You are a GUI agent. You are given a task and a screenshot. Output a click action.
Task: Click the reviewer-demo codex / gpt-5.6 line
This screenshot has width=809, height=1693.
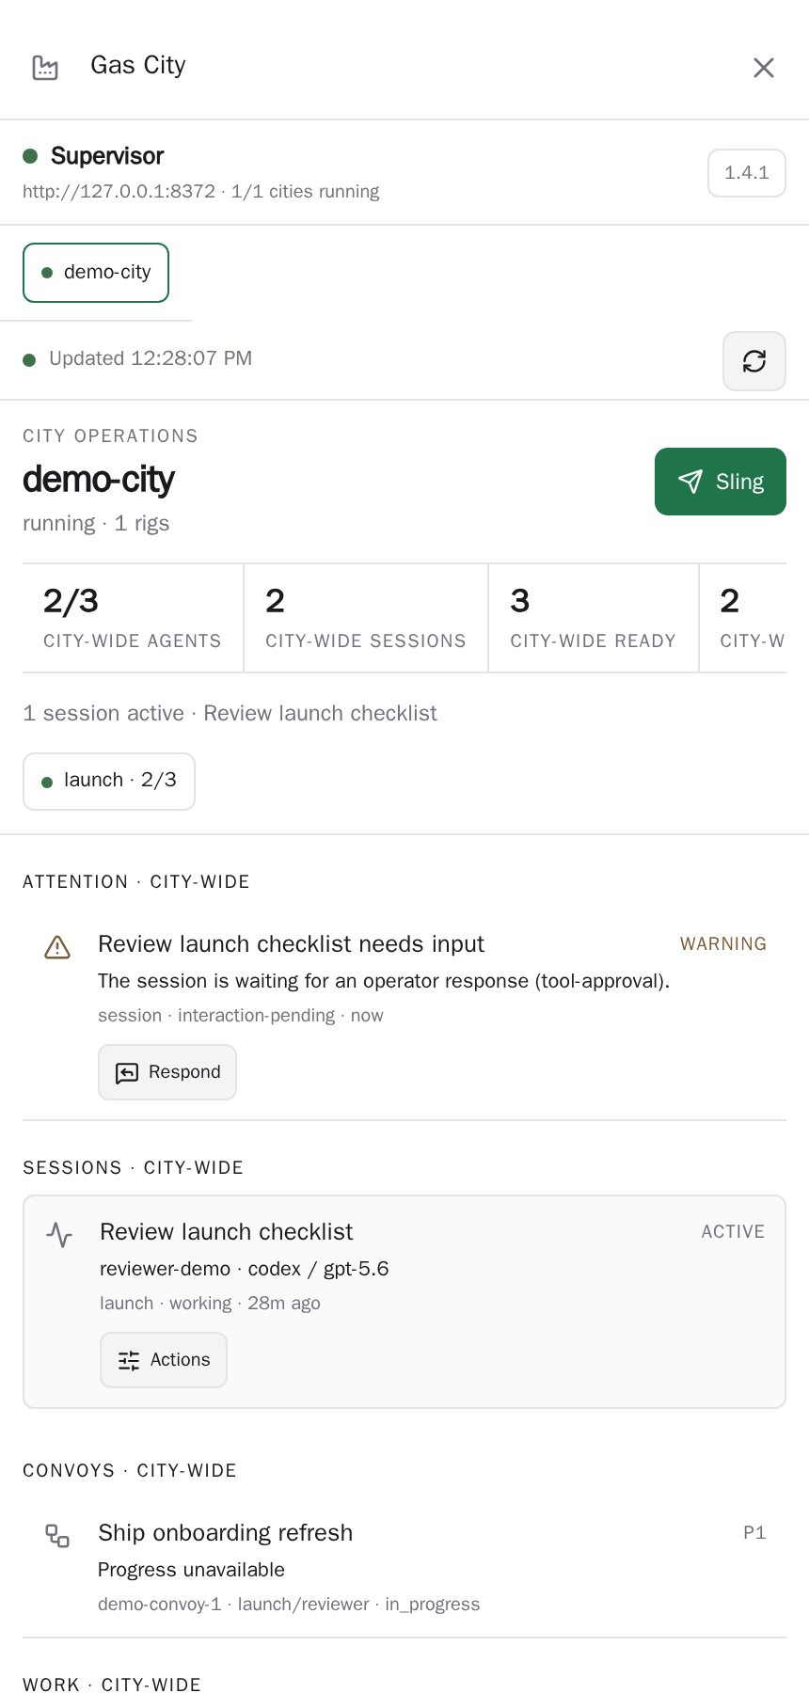[x=245, y=1269]
